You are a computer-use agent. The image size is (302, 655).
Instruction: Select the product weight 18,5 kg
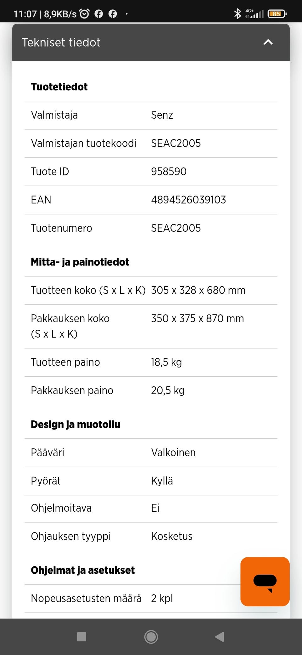click(x=166, y=362)
